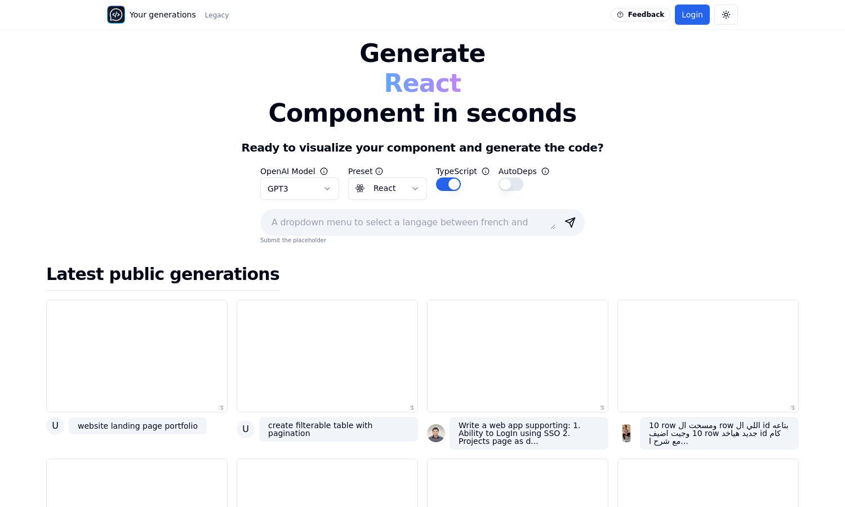
Task: Click the app logo icon in header
Action: pos(116,15)
